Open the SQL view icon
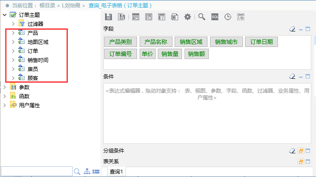The image size is (316, 177). click(x=215, y=17)
